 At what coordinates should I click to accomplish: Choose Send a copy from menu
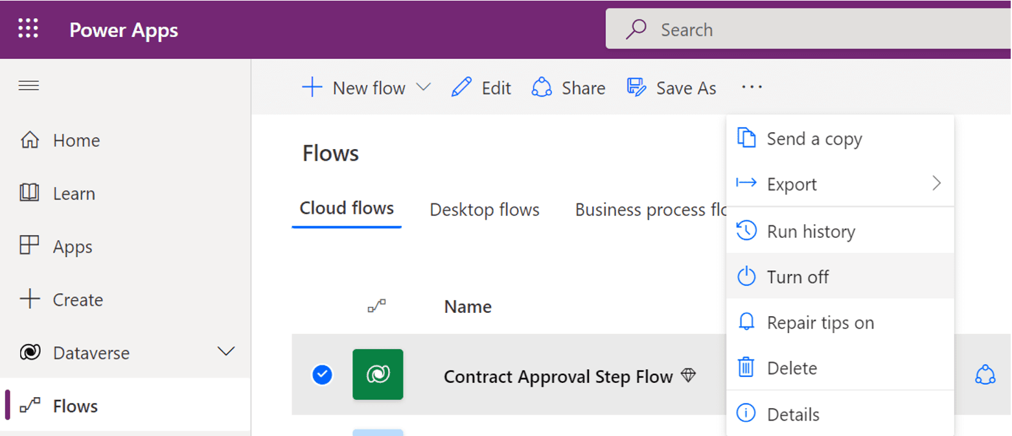pos(840,139)
